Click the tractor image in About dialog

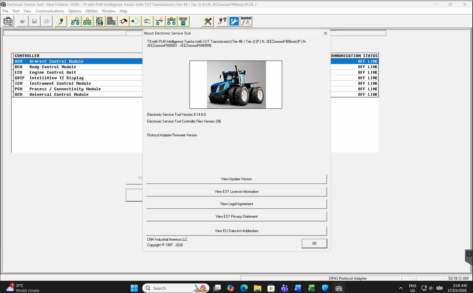click(236, 85)
